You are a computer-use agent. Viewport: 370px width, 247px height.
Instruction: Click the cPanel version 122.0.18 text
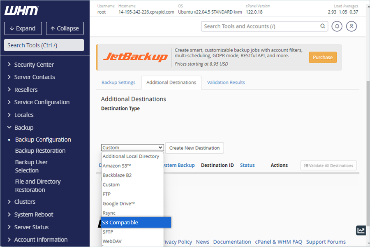point(254,12)
